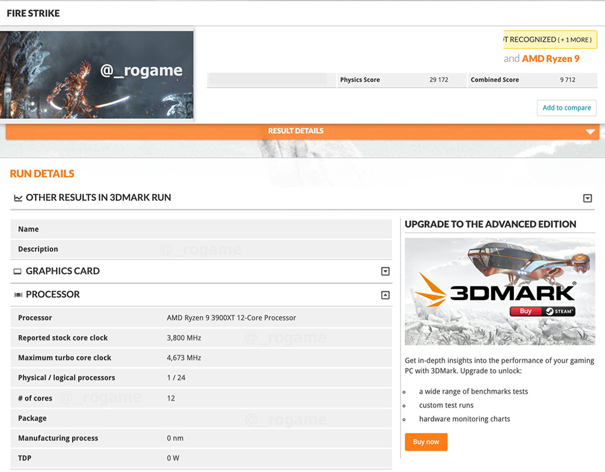
Task: Click the Processor section header
Action: pyautogui.click(x=53, y=294)
